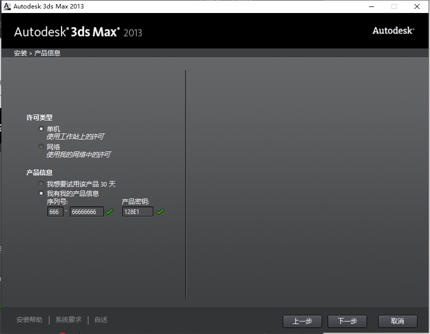Image resolution: width=430 pixels, height=334 pixels.
Task: Click the Autodesk brand logo at top right
Action: click(x=393, y=30)
